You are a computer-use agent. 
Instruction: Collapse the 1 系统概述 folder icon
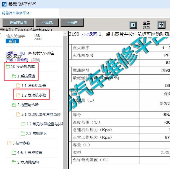[x=14, y=76]
